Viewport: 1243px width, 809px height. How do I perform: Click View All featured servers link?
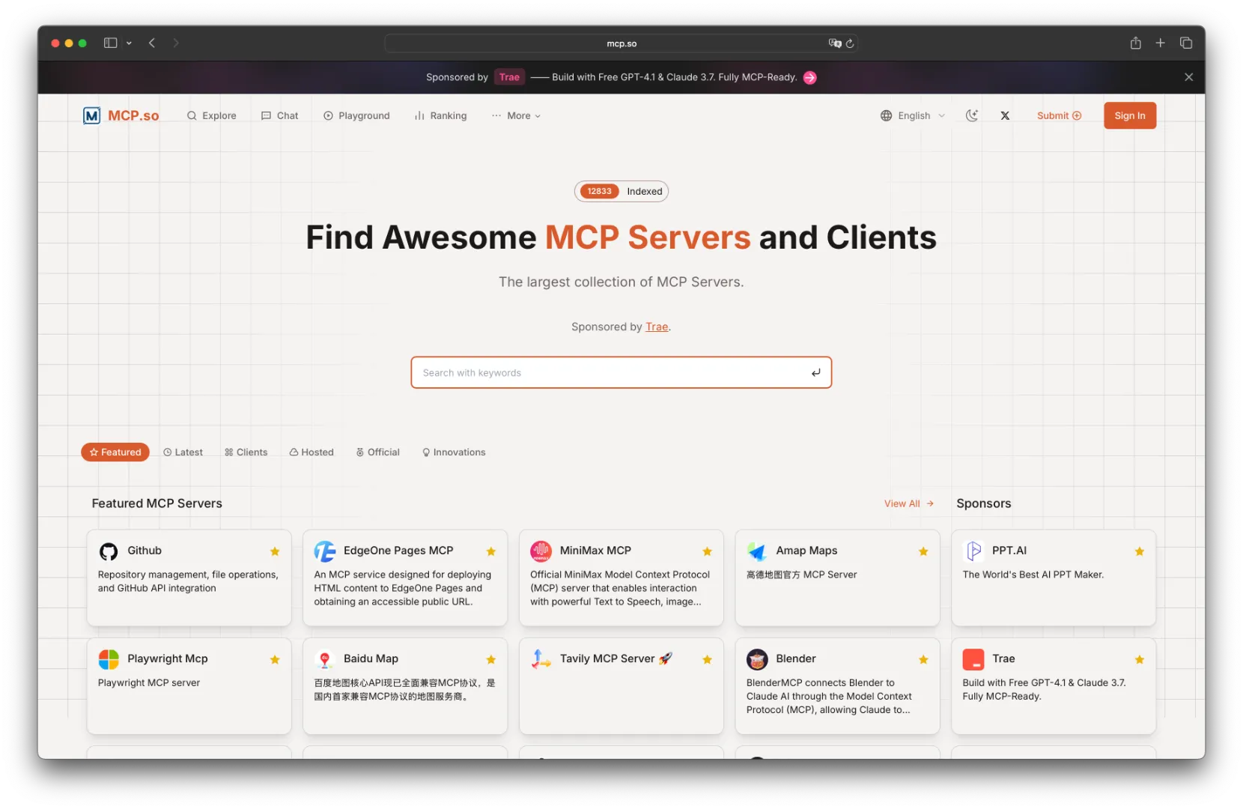[x=908, y=503]
